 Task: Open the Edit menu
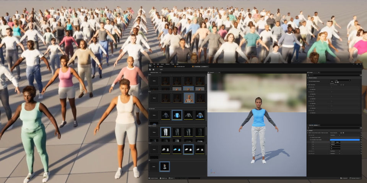pos(158,64)
